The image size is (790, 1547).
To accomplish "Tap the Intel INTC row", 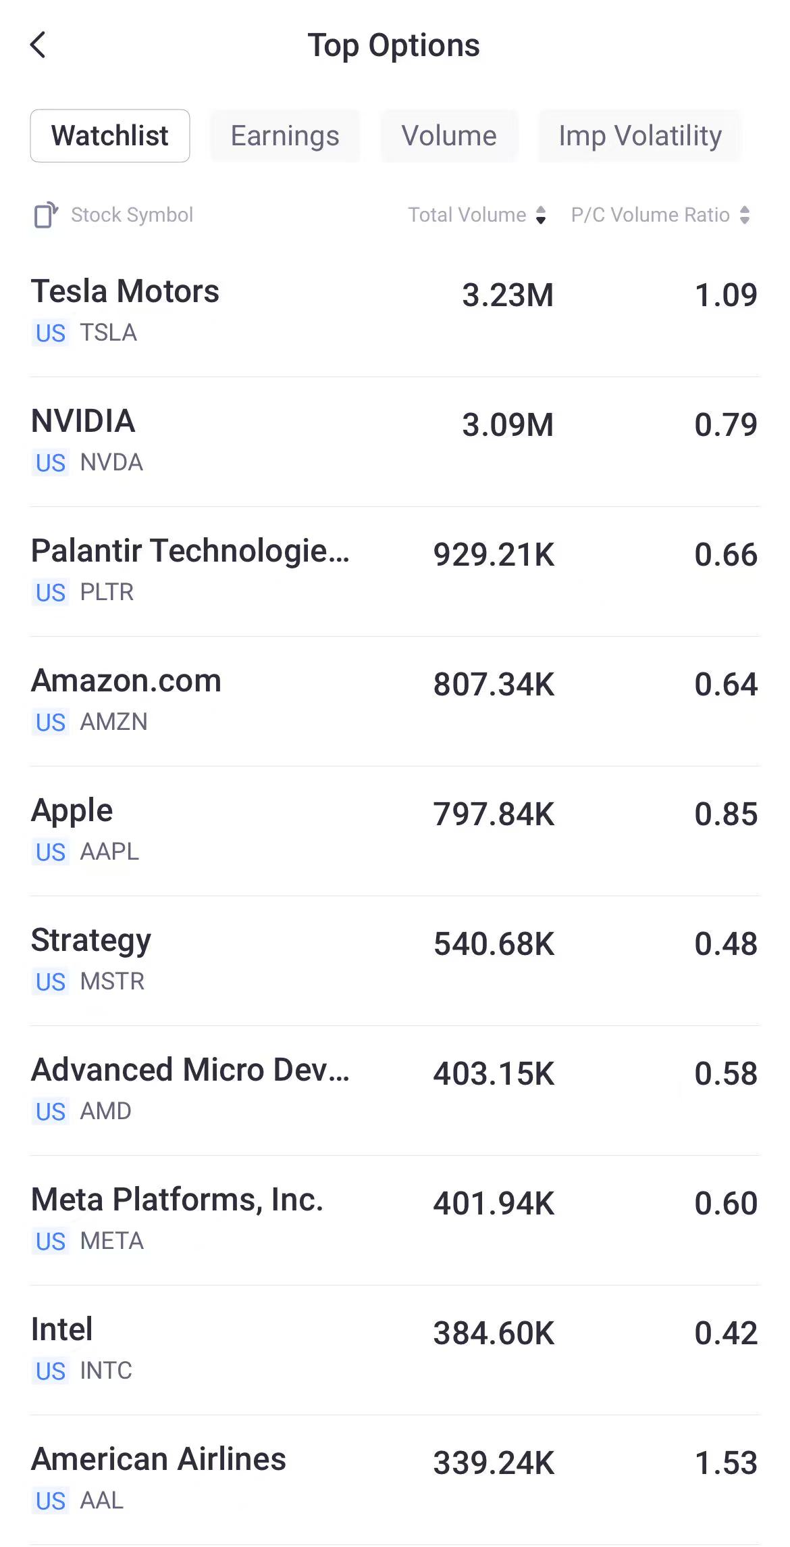I will (x=394, y=1349).
